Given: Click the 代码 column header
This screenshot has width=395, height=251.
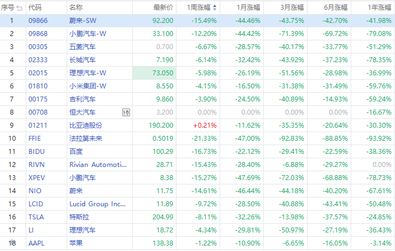Looking at the screenshot, I should coord(34,8).
